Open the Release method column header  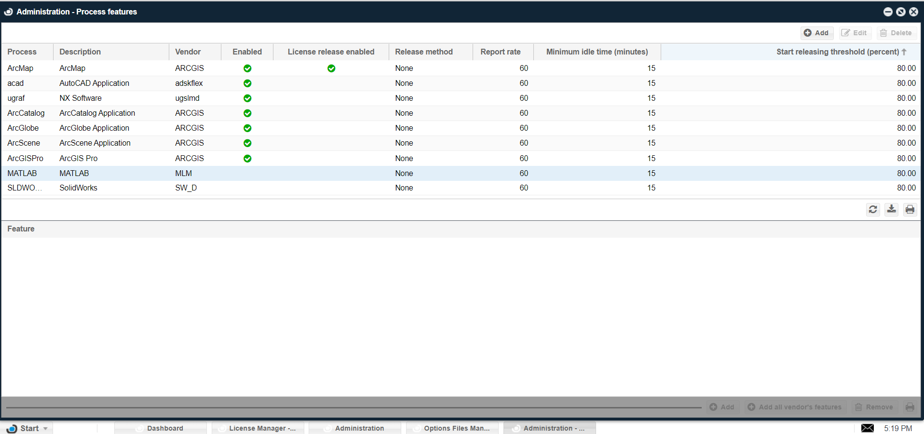point(423,52)
